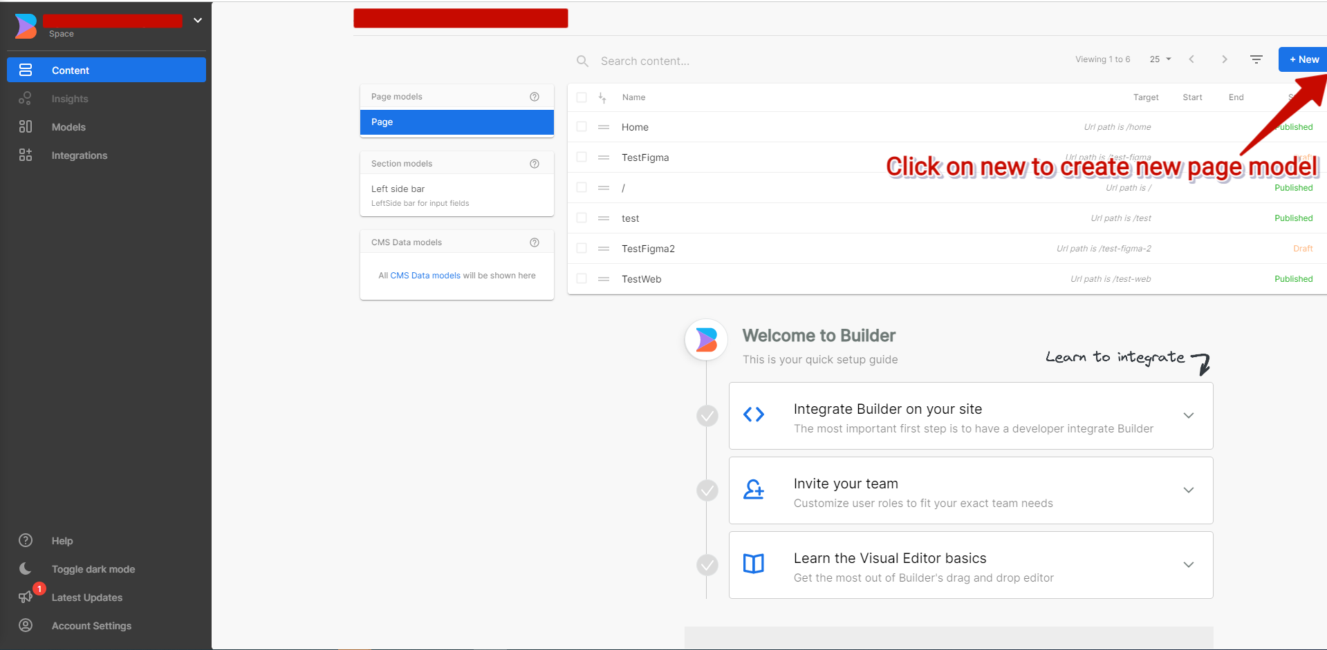1327x650 pixels.
Task: Toggle the Visual Editor basics step checkmark
Action: pos(707,565)
